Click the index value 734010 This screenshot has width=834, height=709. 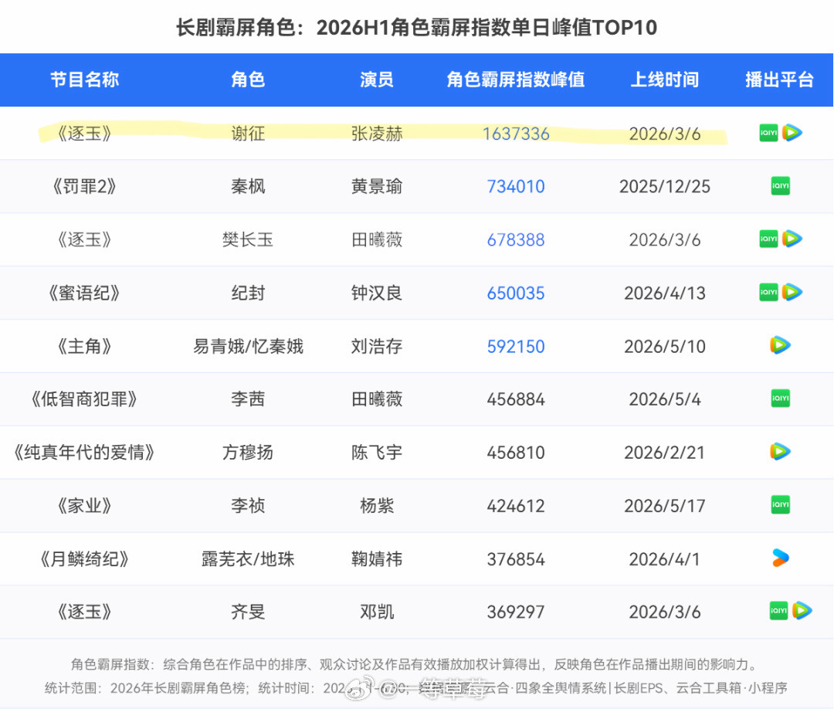[x=516, y=187]
